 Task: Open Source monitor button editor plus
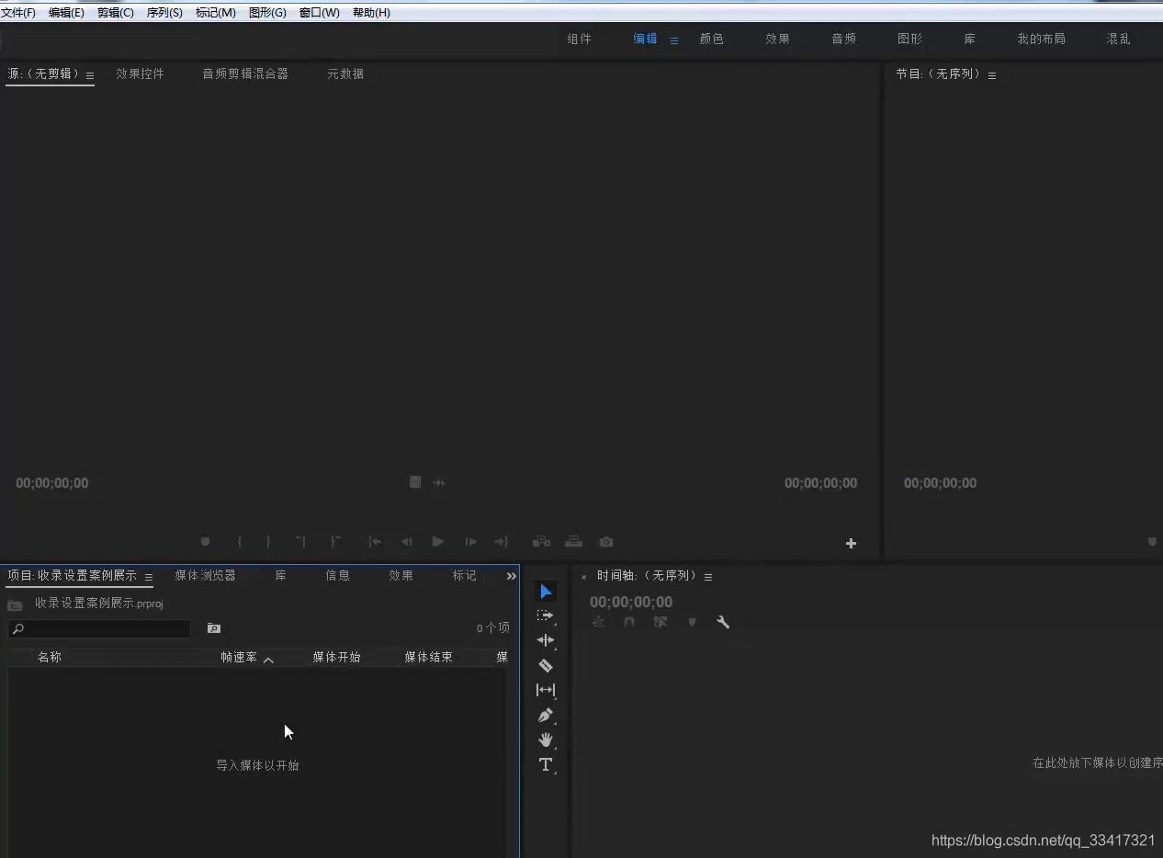pyautogui.click(x=851, y=543)
